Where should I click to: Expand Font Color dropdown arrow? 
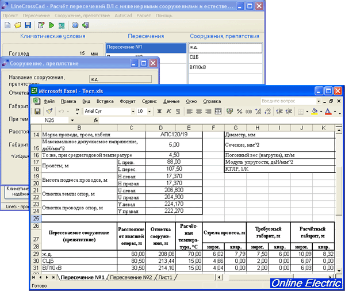tap(335, 112)
